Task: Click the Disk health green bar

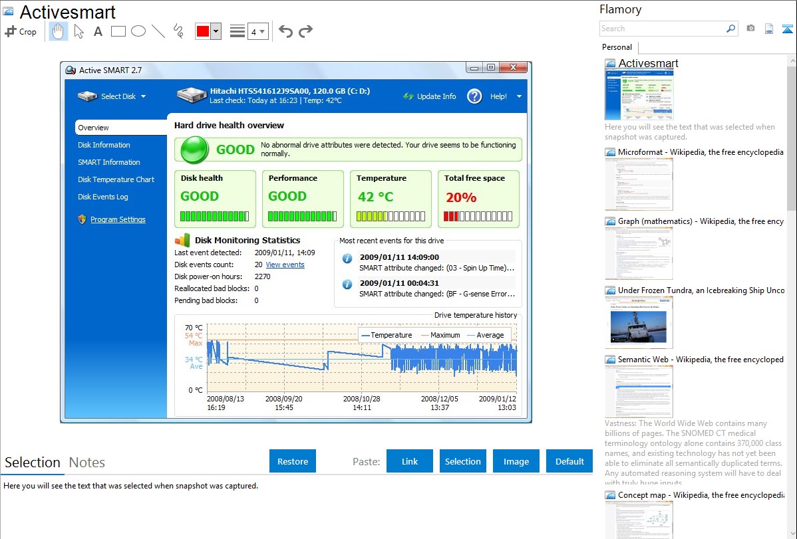Action: click(214, 217)
